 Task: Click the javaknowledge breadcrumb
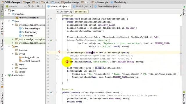click(70, 2)
